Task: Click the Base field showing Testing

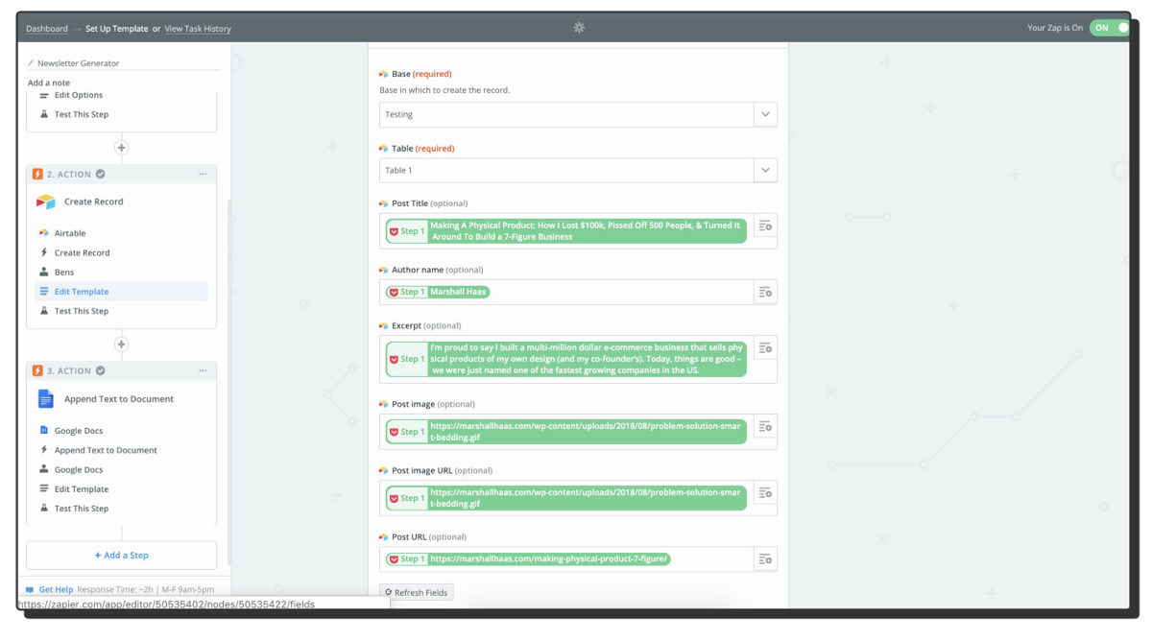Action: coord(566,114)
